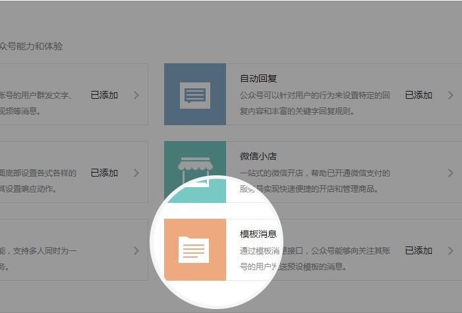Click 已添加 status on the 自动回复 row
The width and height of the screenshot is (462, 313).
(x=419, y=95)
